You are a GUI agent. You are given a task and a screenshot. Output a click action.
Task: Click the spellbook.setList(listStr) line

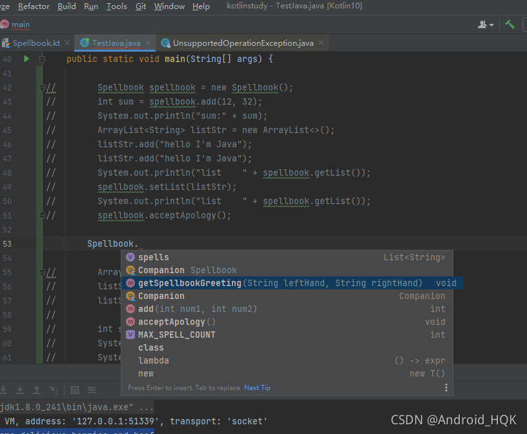pyautogui.click(x=167, y=187)
